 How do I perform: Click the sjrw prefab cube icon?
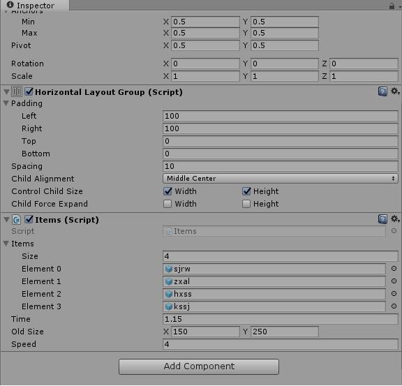click(168, 269)
